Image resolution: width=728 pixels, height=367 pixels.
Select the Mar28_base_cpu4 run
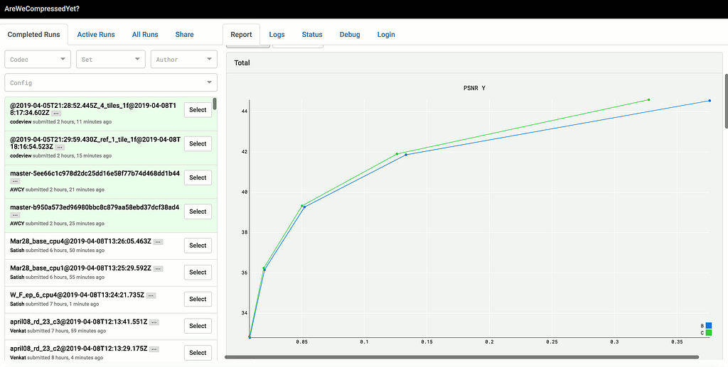pyautogui.click(x=198, y=245)
